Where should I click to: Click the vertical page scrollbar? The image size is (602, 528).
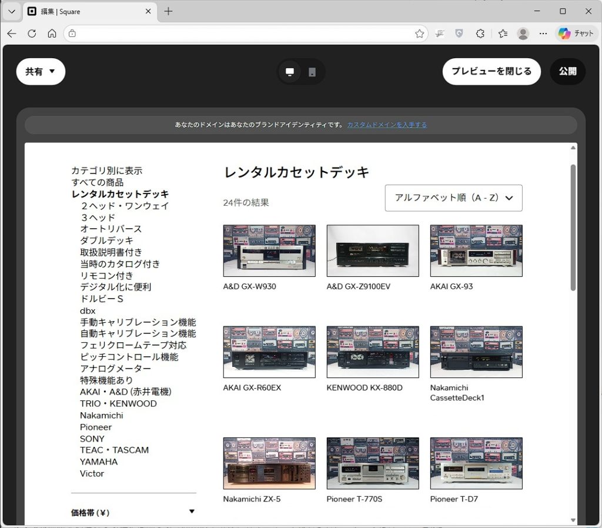pyautogui.click(x=573, y=227)
